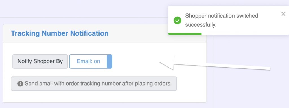289x108 pixels.
Task: Click the 'Email: on' text label
Action: [88, 61]
